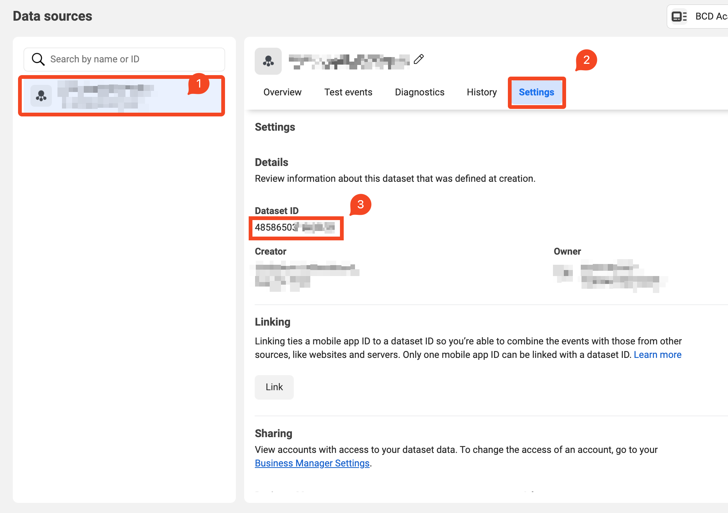This screenshot has height=513, width=728.
Task: Click the dataset icon in the left list item
Action: click(x=41, y=96)
